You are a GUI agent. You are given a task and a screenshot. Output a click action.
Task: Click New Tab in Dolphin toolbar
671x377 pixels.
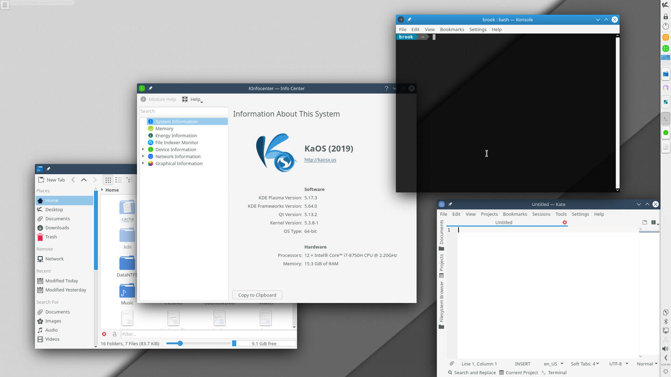coord(51,180)
